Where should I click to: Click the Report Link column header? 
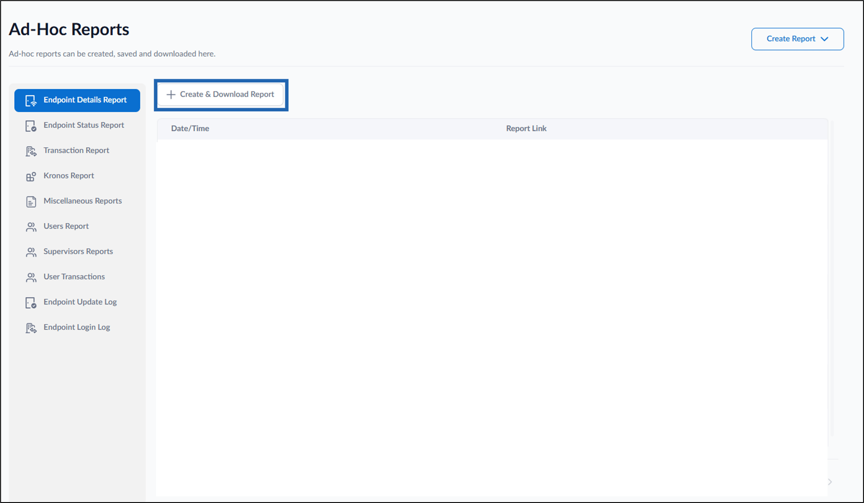526,128
